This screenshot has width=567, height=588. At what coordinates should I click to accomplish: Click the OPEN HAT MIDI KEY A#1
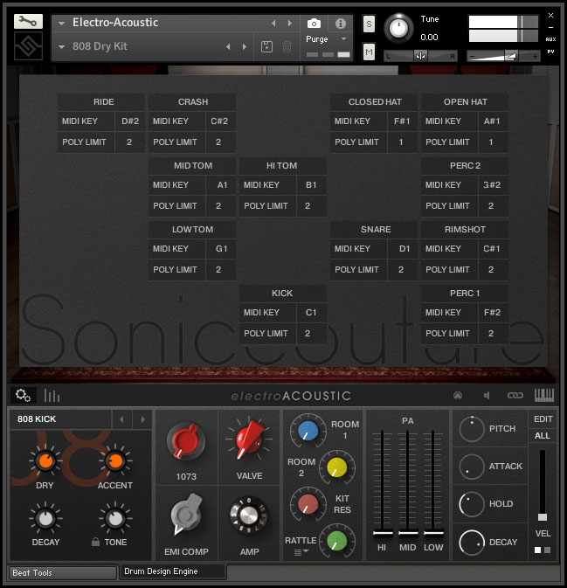pyautogui.click(x=493, y=121)
